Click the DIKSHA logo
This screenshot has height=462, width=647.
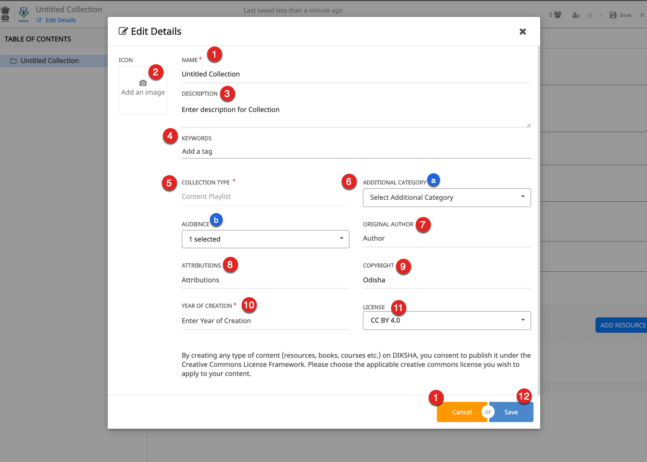click(24, 14)
